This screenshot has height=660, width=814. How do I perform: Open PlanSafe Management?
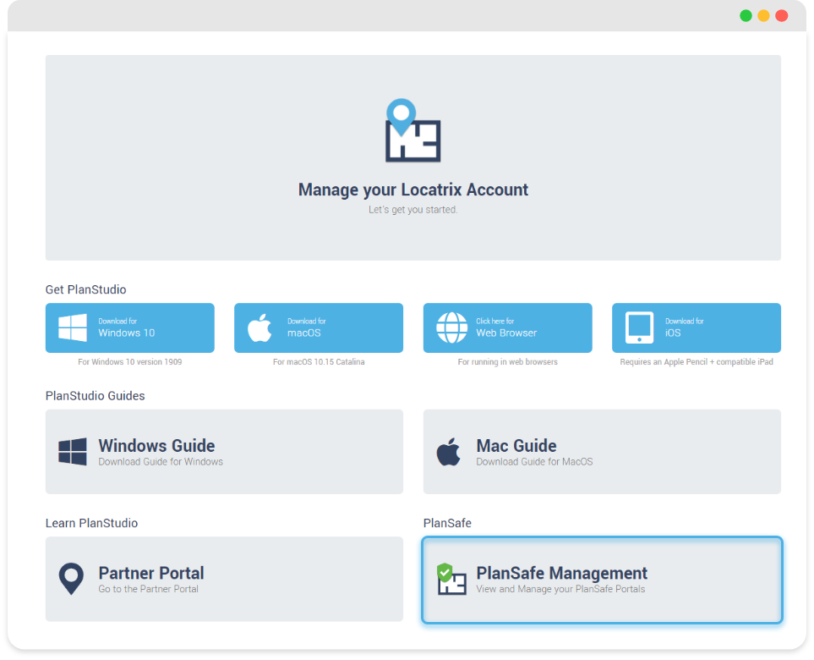tap(602, 580)
